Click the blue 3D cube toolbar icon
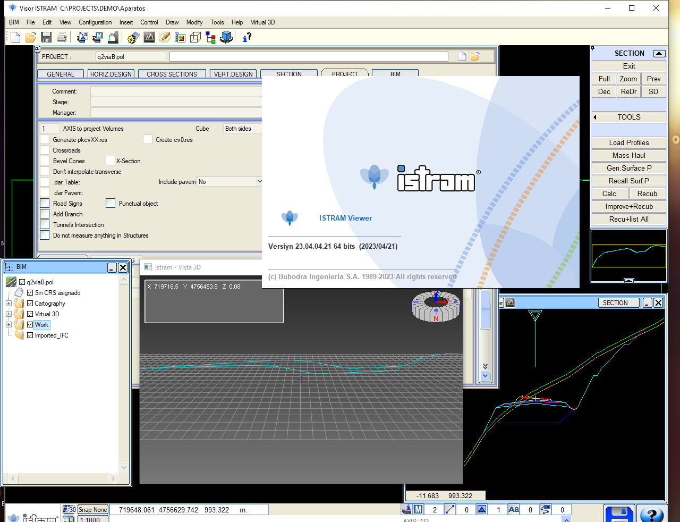The height and width of the screenshot is (522, 680). pos(226,37)
